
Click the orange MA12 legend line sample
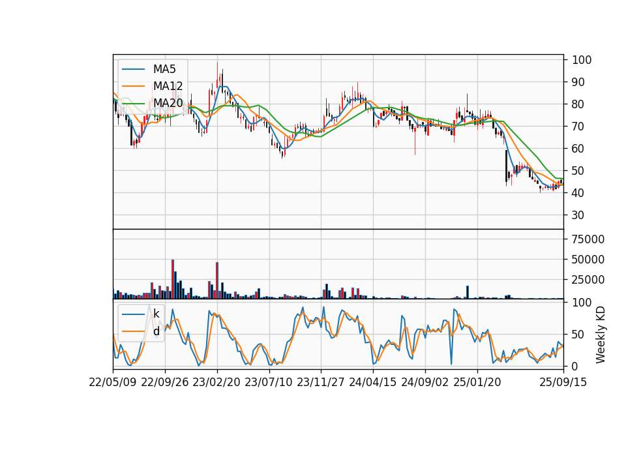(x=133, y=86)
